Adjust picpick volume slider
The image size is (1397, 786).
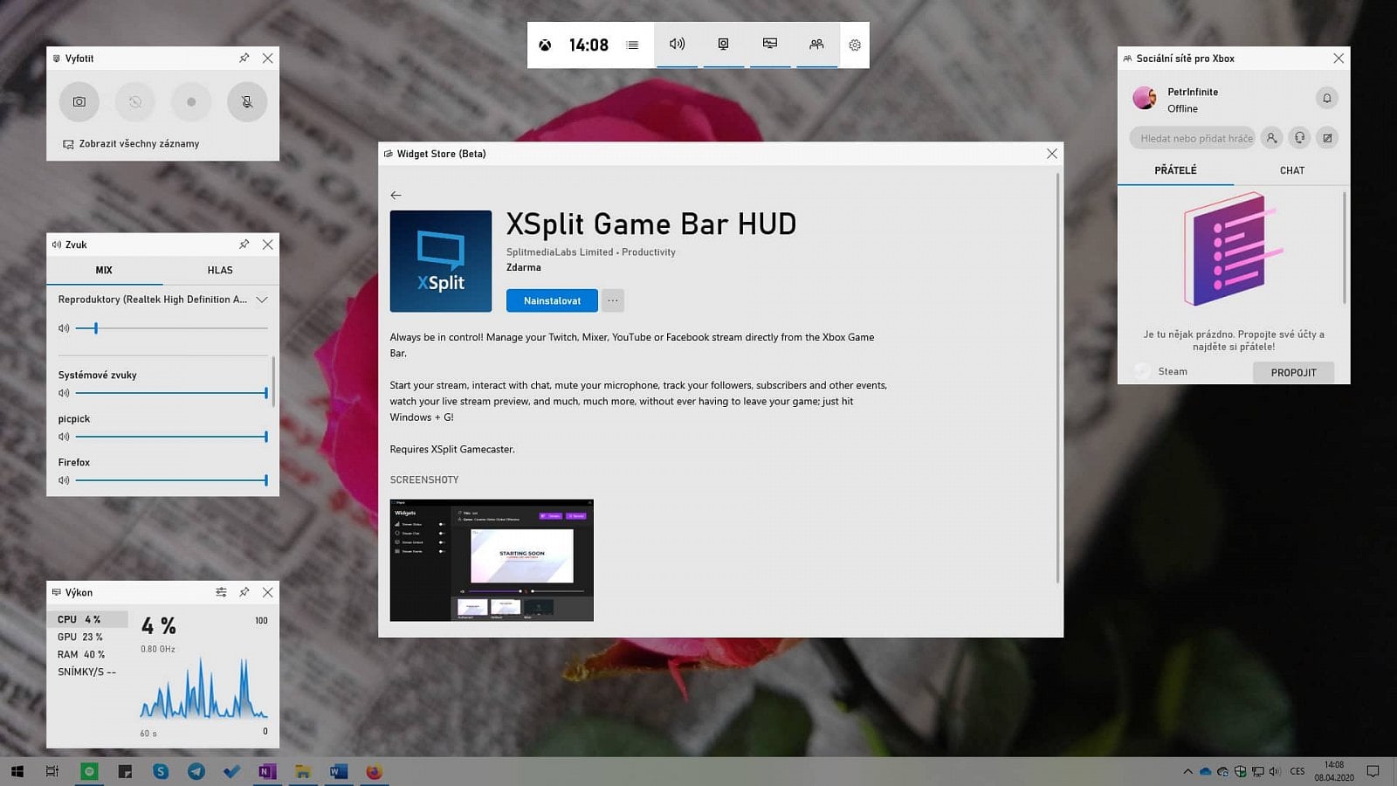coord(171,437)
